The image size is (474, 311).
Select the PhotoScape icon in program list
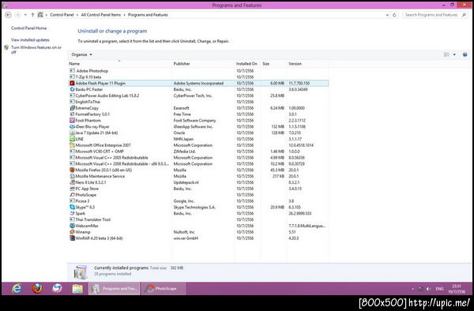tap(72, 194)
